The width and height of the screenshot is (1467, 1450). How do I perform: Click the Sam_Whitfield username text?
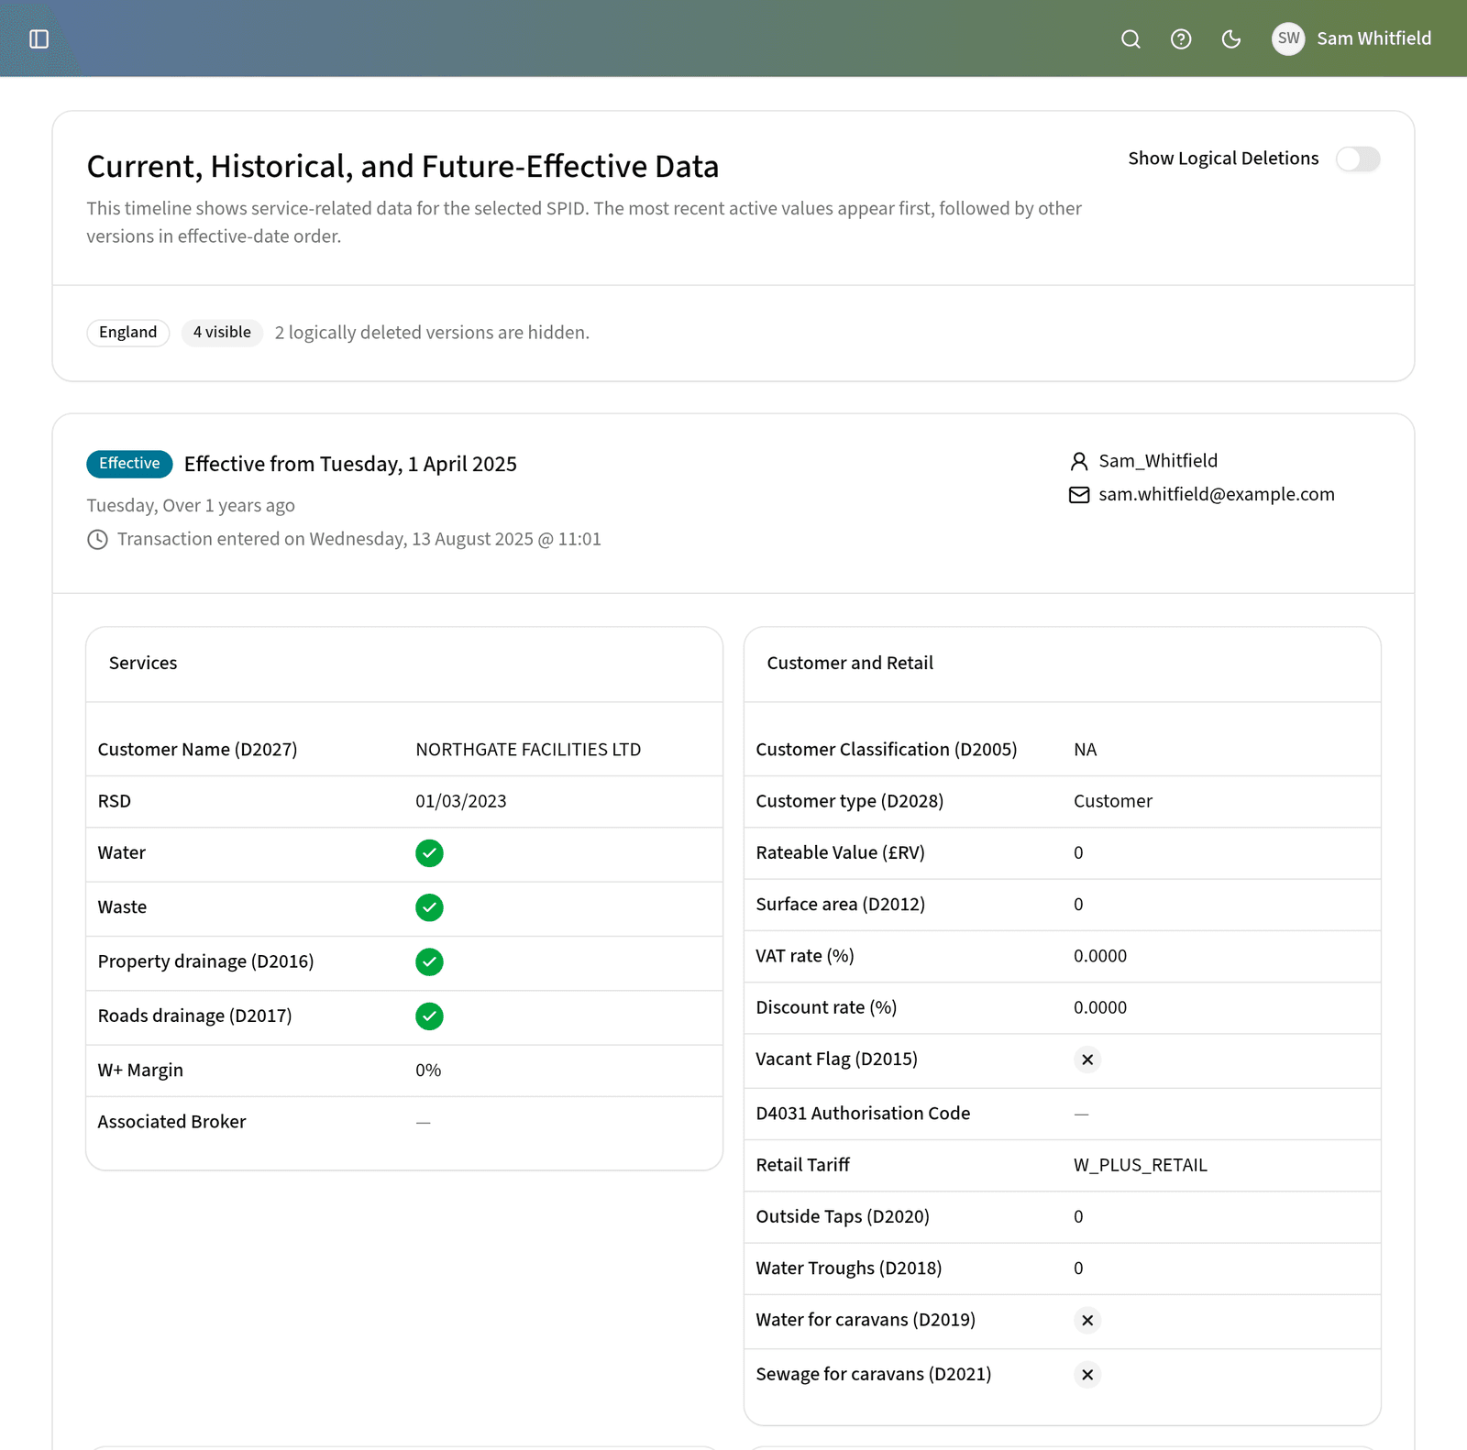(x=1158, y=461)
